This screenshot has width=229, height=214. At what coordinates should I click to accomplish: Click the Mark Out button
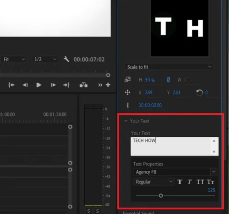(66, 85)
